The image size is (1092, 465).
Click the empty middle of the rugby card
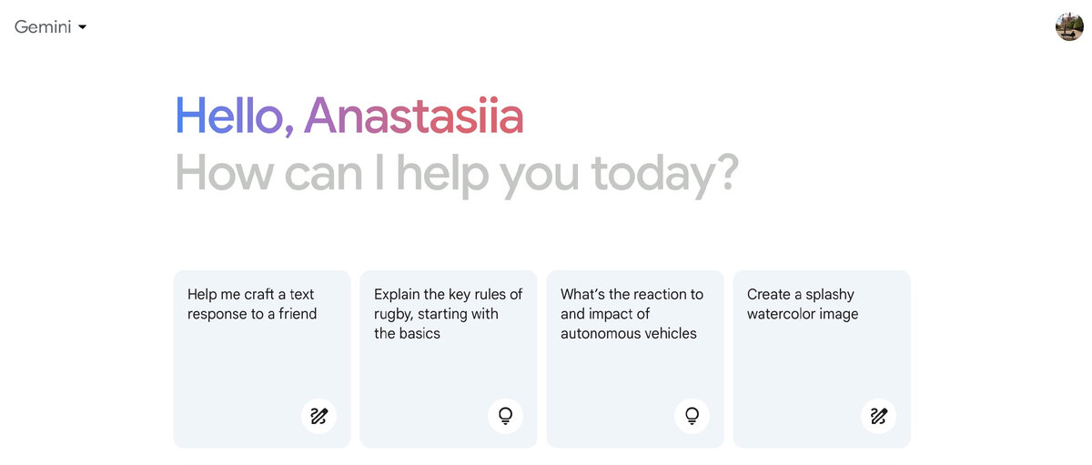[448, 378]
